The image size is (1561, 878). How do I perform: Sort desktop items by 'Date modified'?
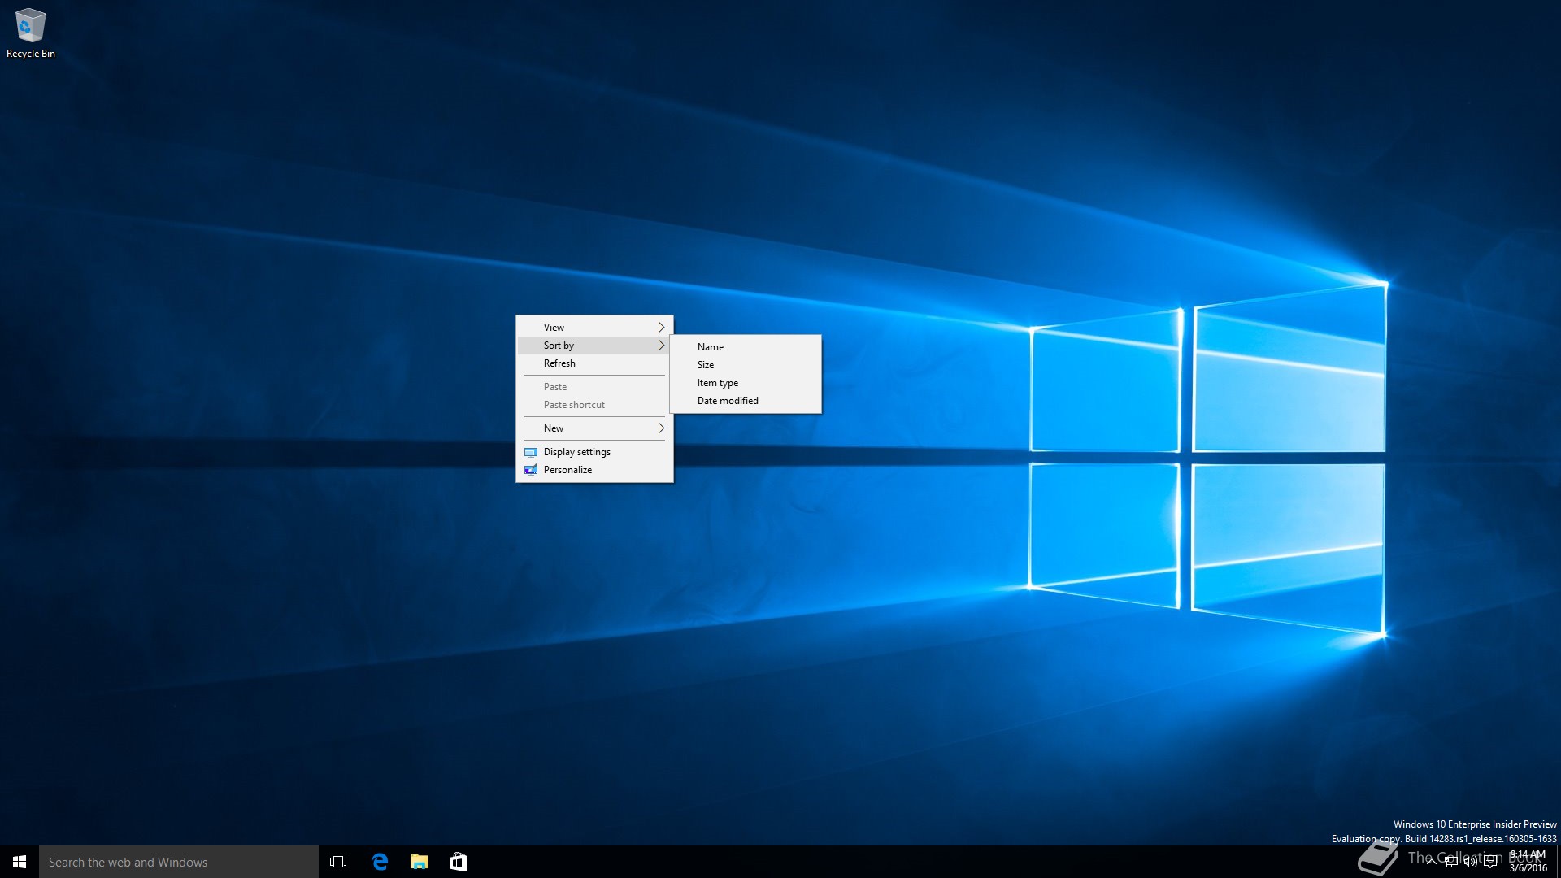pyautogui.click(x=746, y=401)
